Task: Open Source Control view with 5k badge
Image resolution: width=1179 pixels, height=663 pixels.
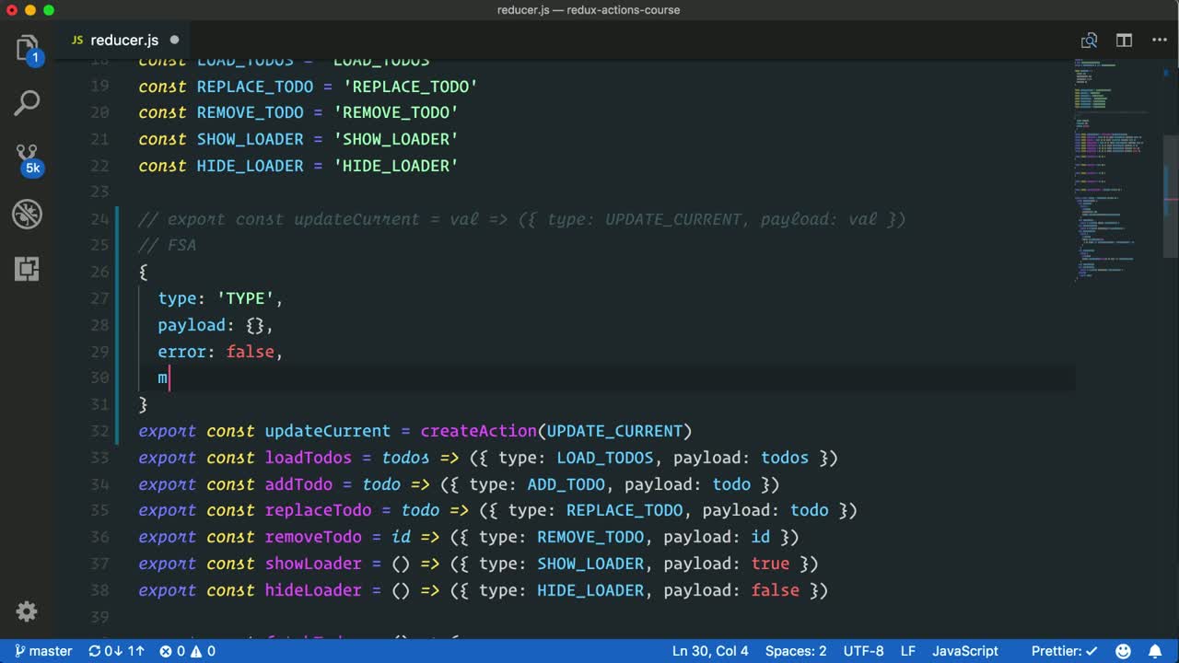Action: [x=27, y=157]
